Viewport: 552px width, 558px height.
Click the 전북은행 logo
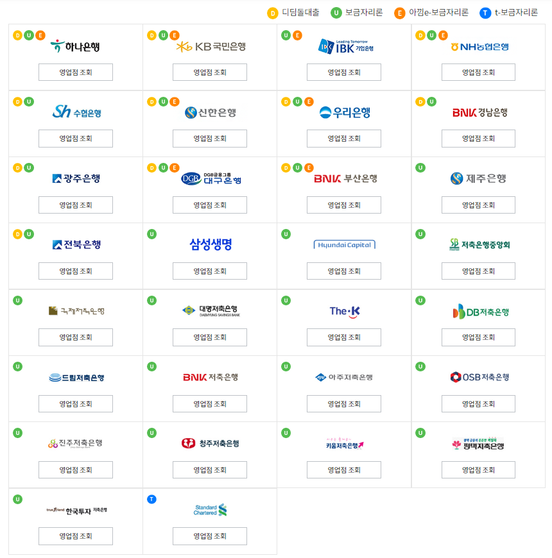(76, 244)
